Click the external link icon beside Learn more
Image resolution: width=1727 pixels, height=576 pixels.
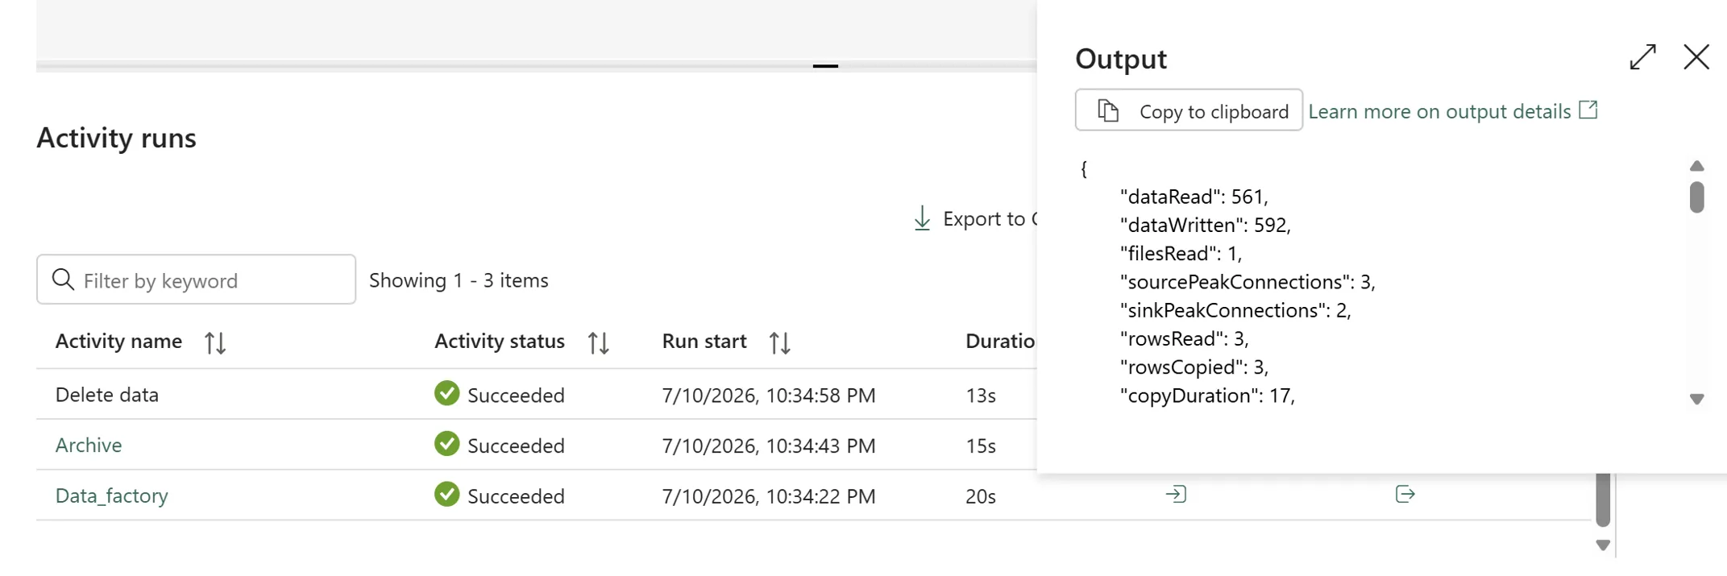click(x=1588, y=110)
